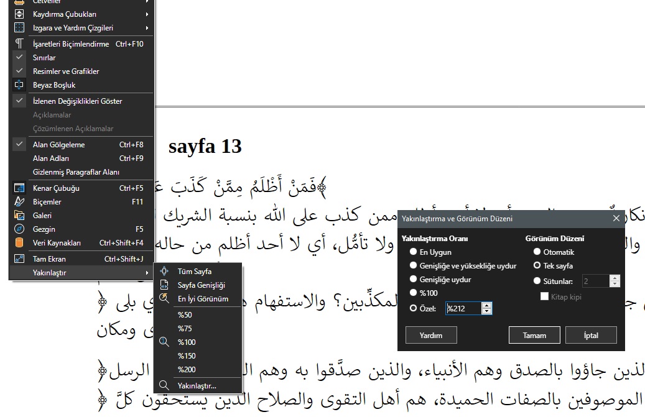This screenshot has height=417, width=645.
Task: Click the Tam Ekran fullscreen icon
Action: pyautogui.click(x=19, y=259)
